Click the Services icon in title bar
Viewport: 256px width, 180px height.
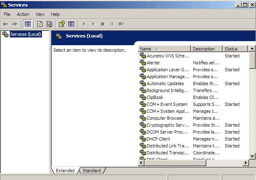pyautogui.click(x=4, y=5)
